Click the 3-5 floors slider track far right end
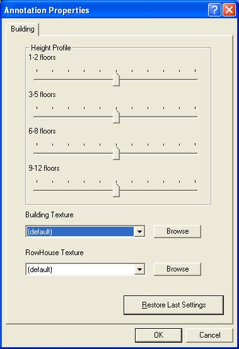Viewport: 239px width, 349px height. (196, 117)
